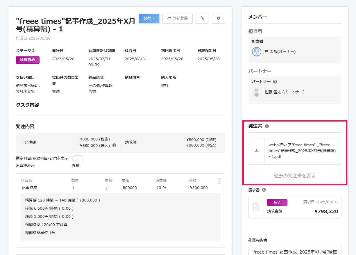Image resolution: width=356 pixels, height=255 pixels.
Task: Copy the task link using the chain icon
Action: pyautogui.click(x=202, y=18)
